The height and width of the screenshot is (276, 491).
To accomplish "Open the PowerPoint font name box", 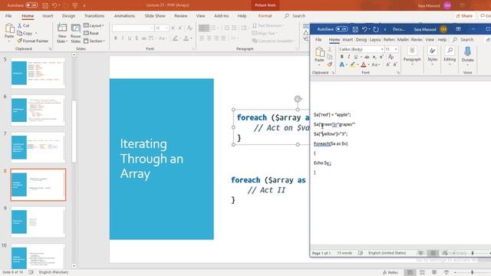I will [x=133, y=28].
